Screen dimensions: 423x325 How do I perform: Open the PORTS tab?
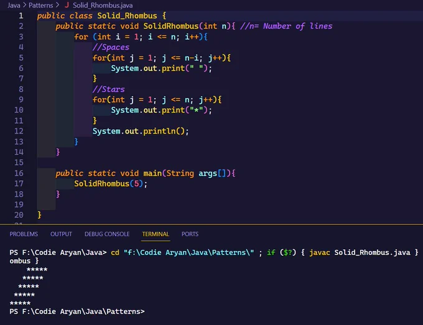click(190, 234)
